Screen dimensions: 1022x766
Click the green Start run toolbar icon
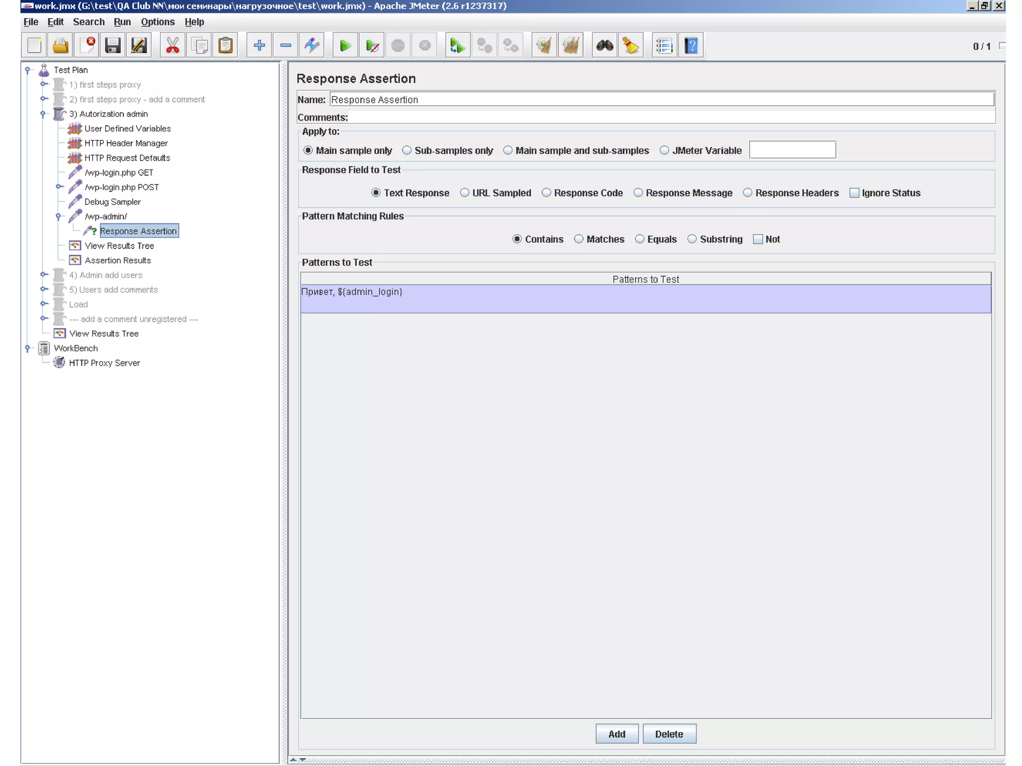coord(345,46)
